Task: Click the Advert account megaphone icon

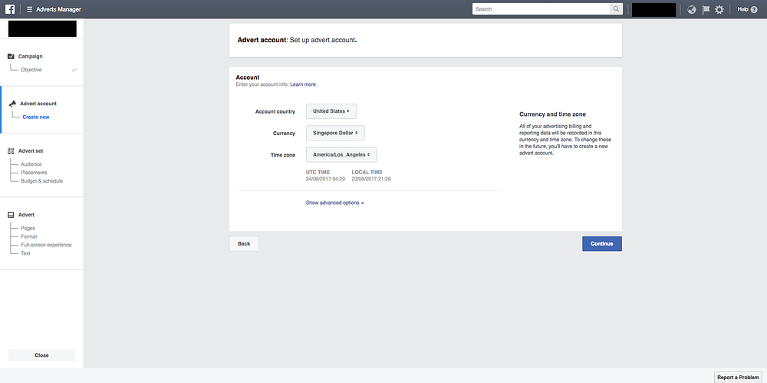Action: point(12,104)
